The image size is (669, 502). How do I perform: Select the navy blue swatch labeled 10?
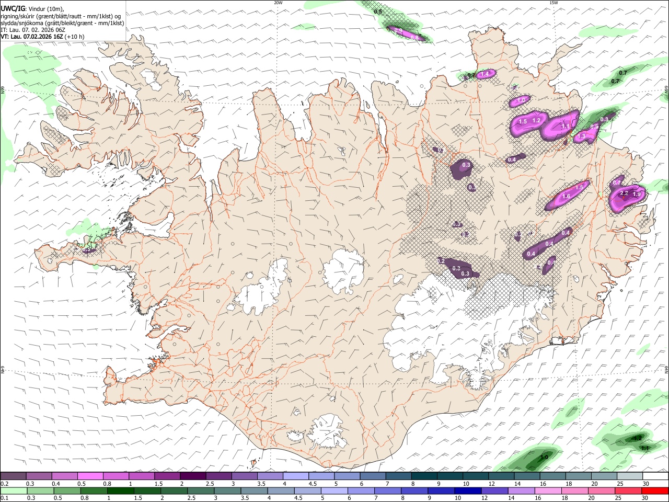[x=468, y=491]
